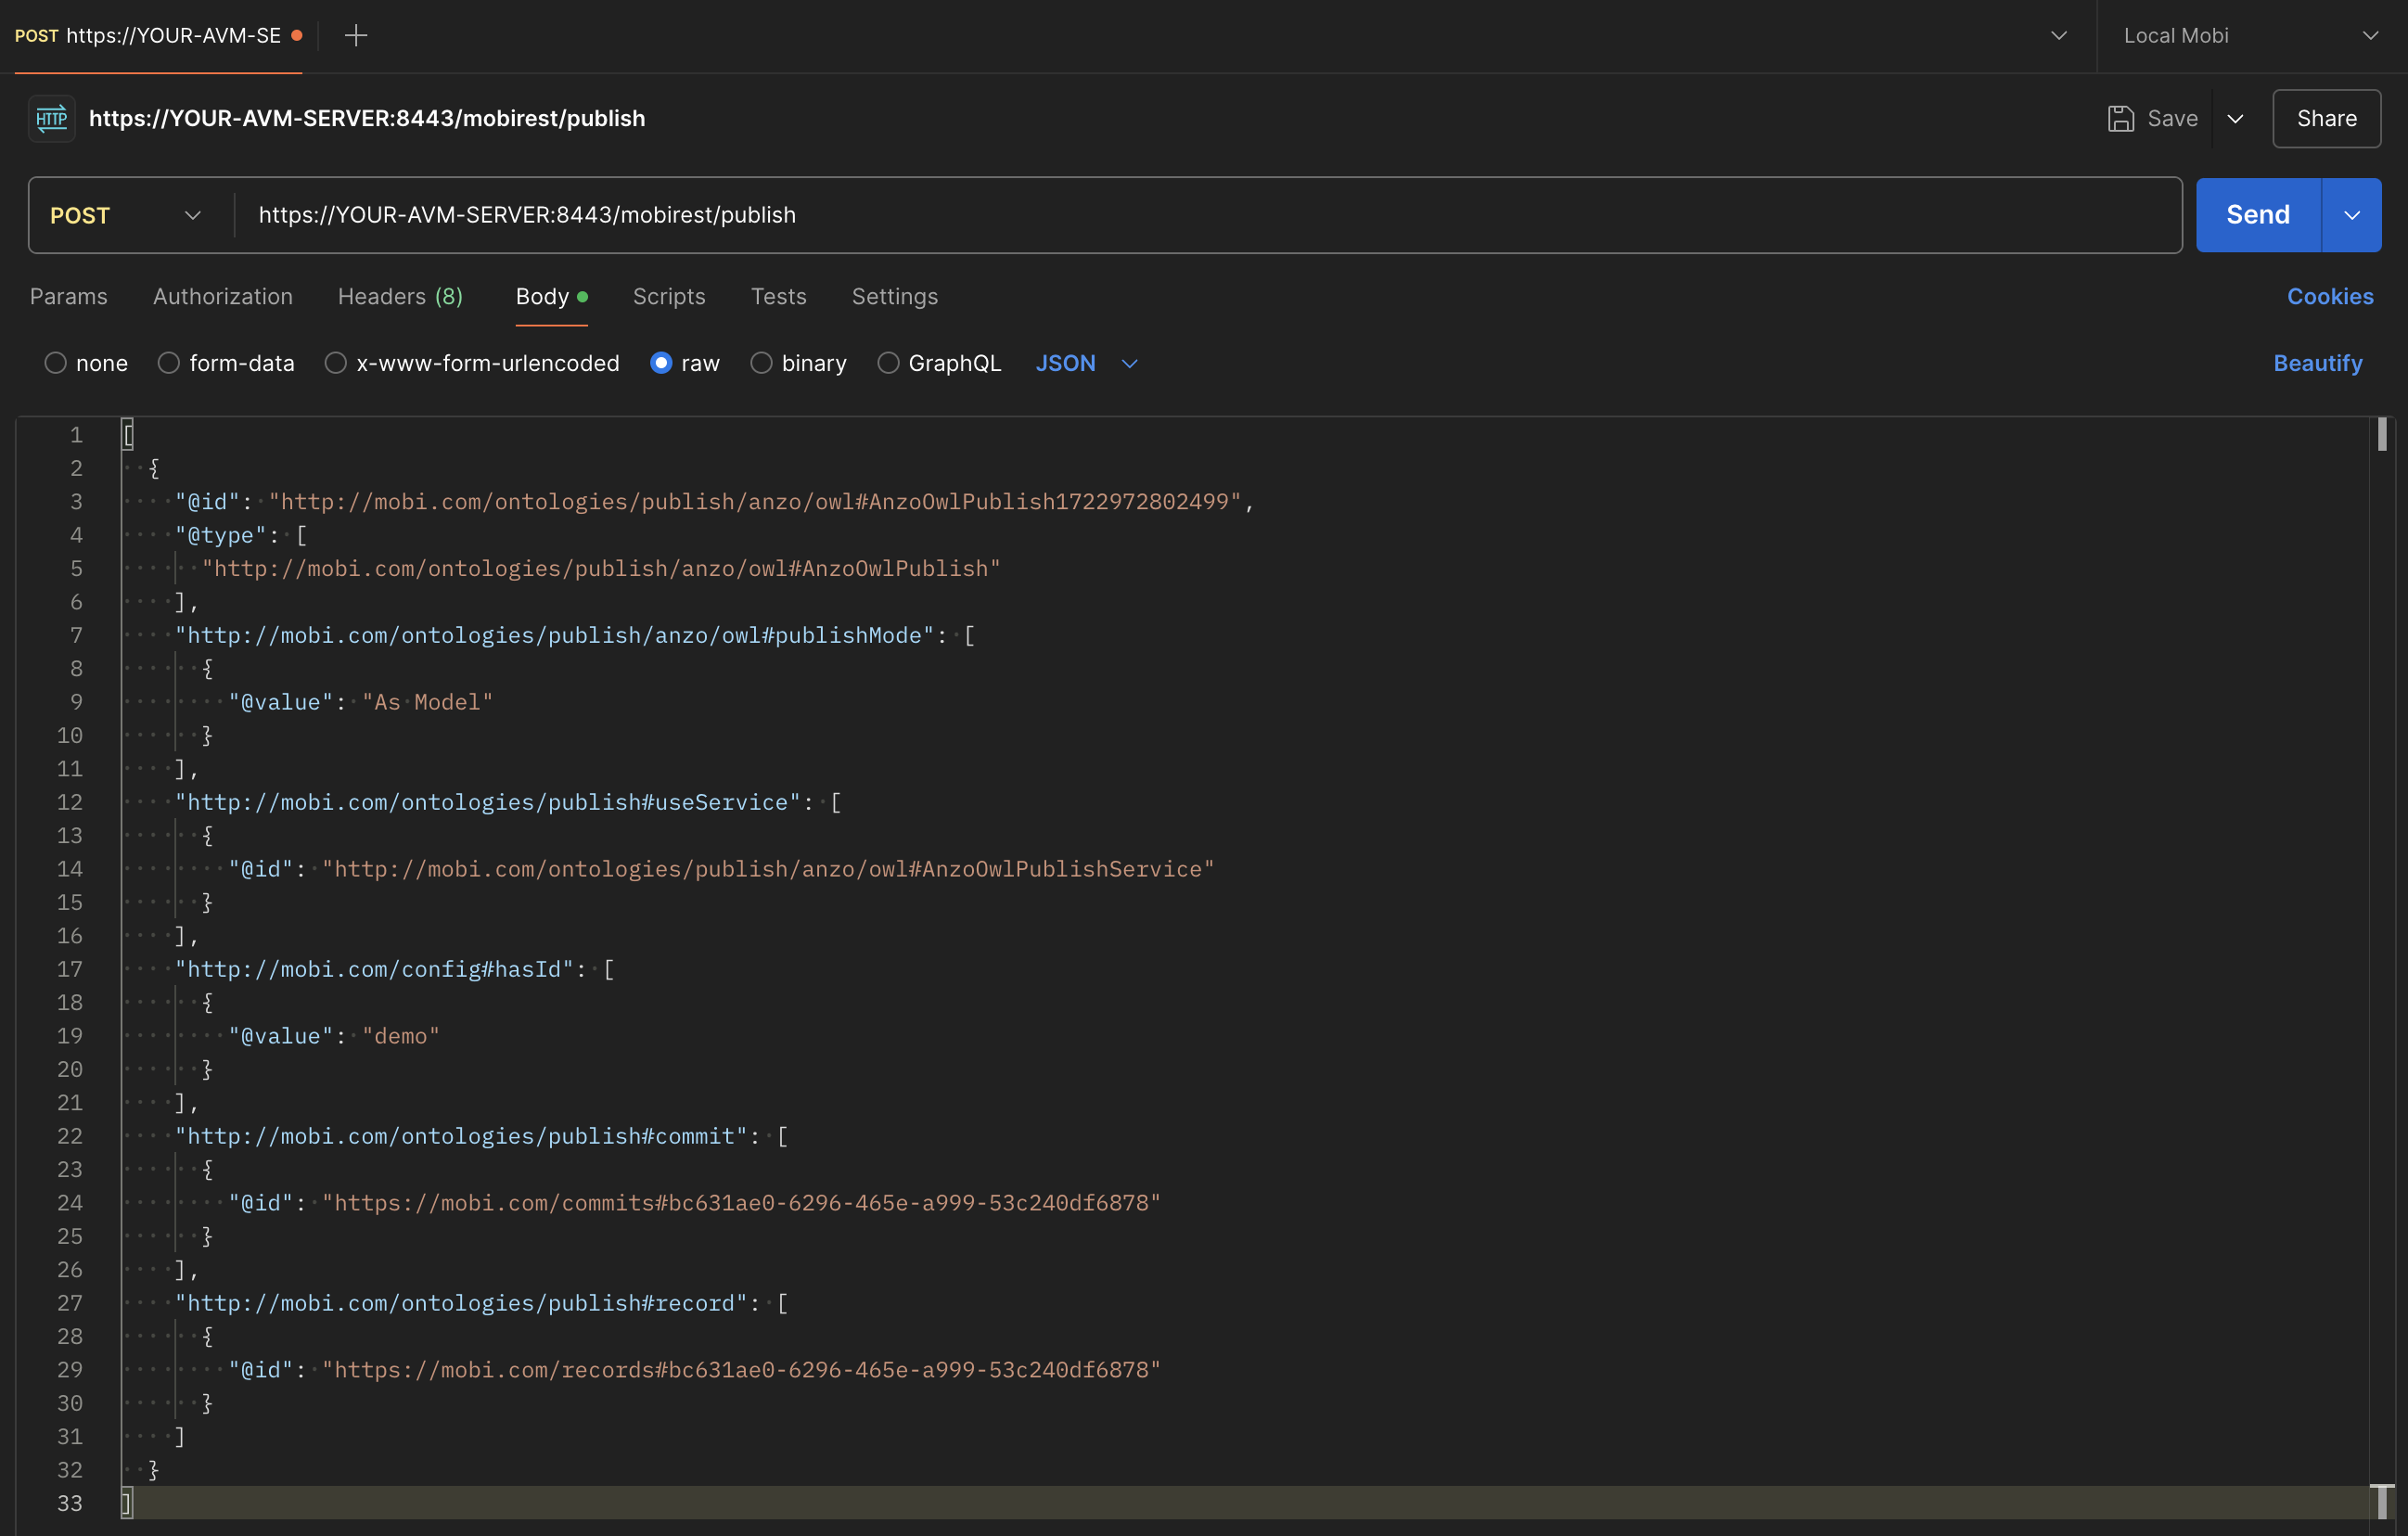This screenshot has width=2408, height=1536.
Task: Click the @type key on line 4
Action: coord(221,535)
